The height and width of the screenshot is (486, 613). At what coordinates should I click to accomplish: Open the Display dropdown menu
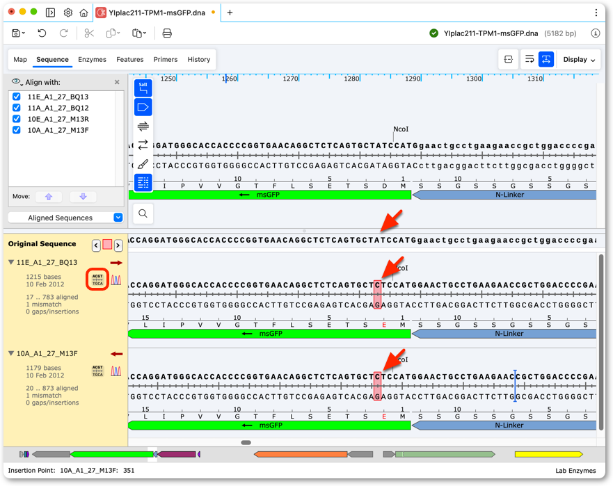[x=579, y=59]
